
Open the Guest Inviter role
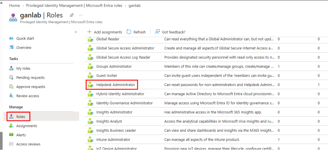(x=107, y=76)
